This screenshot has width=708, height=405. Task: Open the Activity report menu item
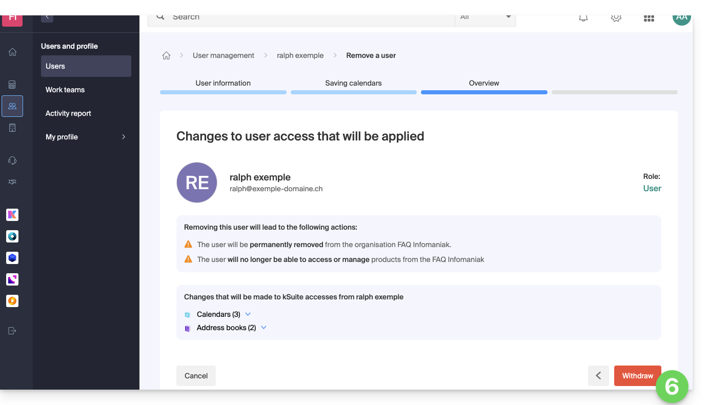(68, 113)
